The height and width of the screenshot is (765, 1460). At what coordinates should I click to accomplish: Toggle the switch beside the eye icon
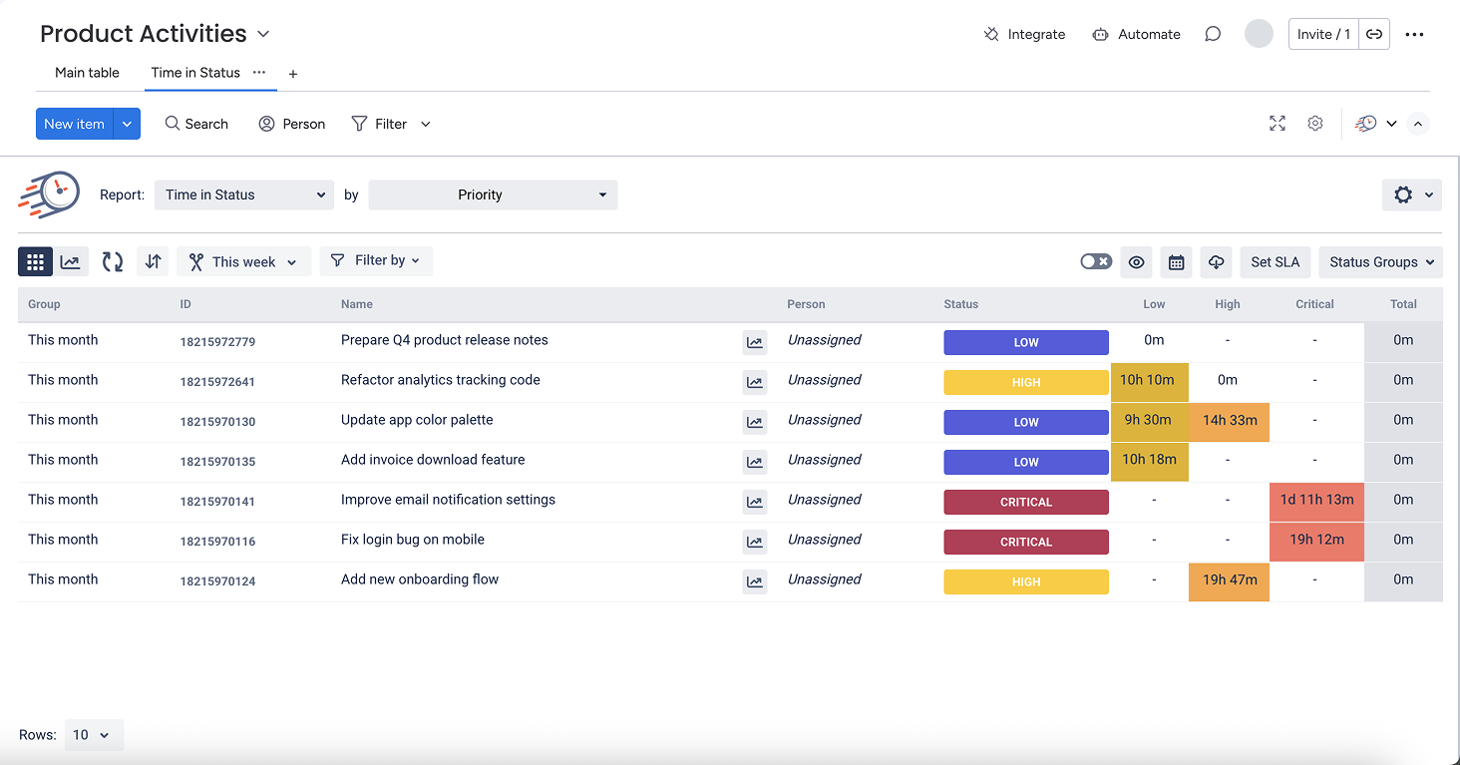pos(1096,261)
